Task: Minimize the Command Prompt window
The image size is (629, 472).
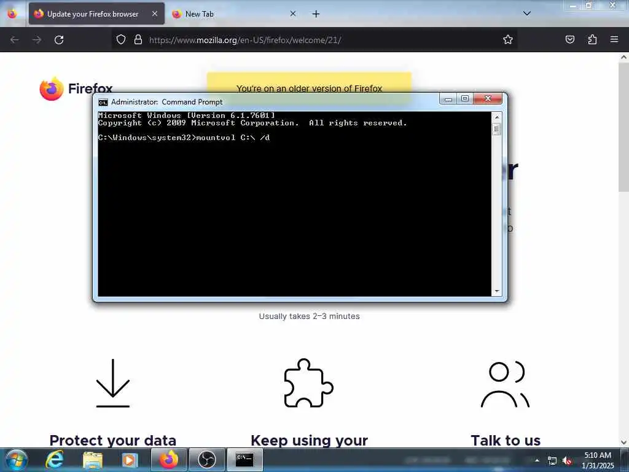Action: 448,99
